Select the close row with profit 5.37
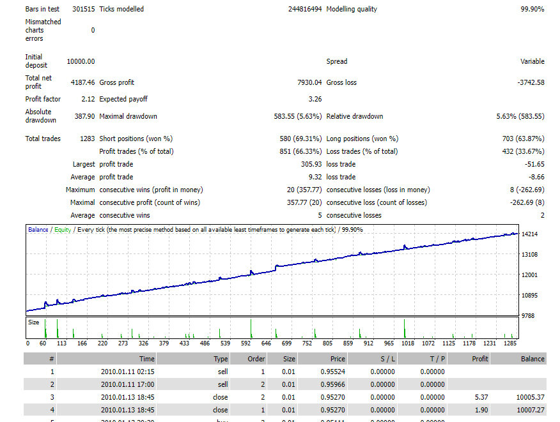 point(285,397)
